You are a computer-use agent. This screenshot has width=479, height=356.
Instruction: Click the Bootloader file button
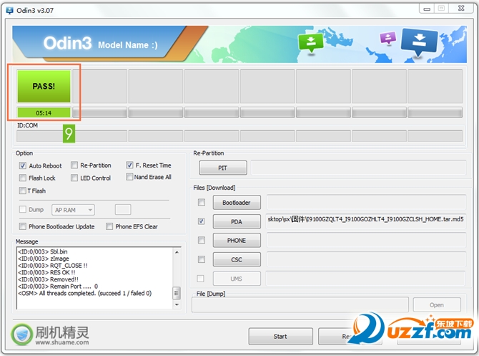(x=237, y=202)
